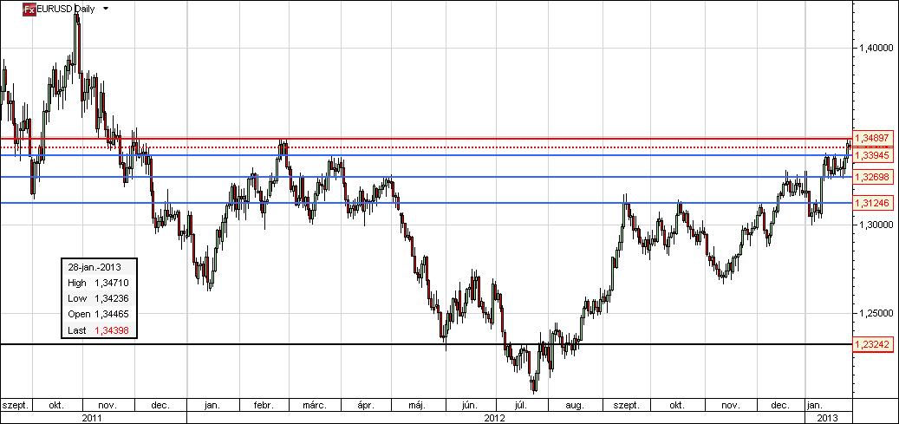Viewport: 899px width, 424px height.
Task: Click the Open 1,34465 row
Action: point(99,314)
